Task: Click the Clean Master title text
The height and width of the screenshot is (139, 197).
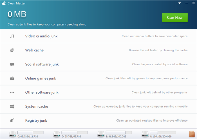Action: tap(16, 3)
